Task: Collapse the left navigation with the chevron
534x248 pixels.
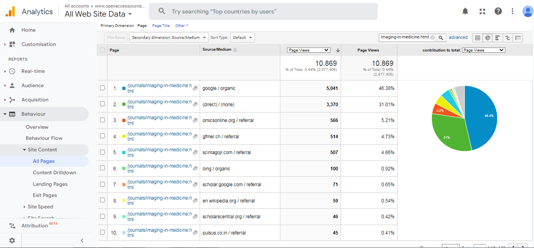Action: pos(82,240)
